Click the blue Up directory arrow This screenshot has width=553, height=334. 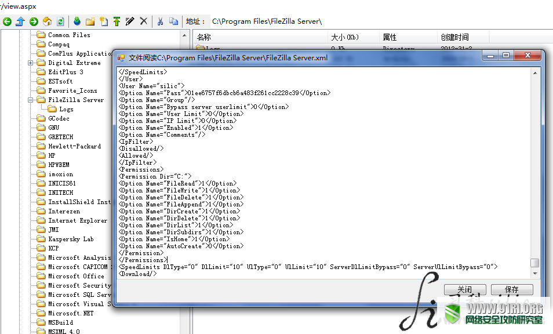[x=20, y=21]
